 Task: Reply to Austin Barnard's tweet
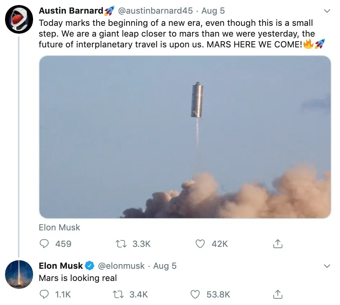pos(44,244)
